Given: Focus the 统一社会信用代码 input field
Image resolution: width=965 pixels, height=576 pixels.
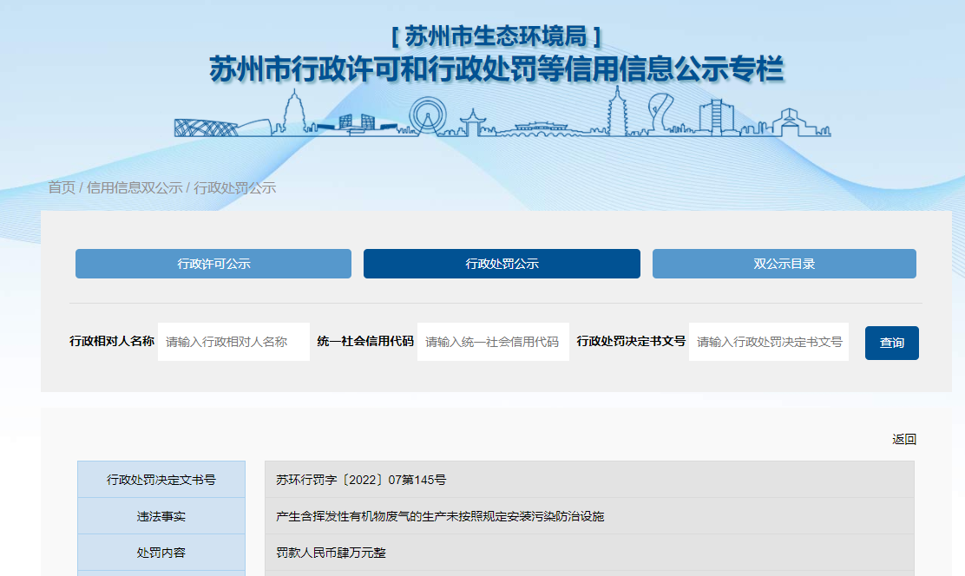Looking at the screenshot, I should click(x=493, y=342).
